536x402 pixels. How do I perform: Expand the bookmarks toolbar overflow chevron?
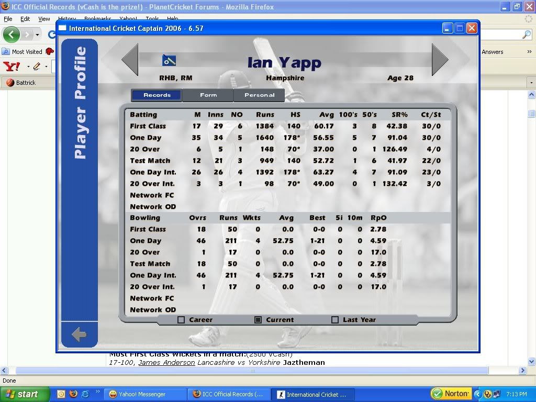click(529, 52)
